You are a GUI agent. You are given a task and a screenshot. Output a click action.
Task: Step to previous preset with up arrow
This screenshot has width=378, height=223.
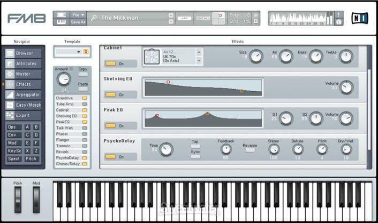(x=171, y=15)
